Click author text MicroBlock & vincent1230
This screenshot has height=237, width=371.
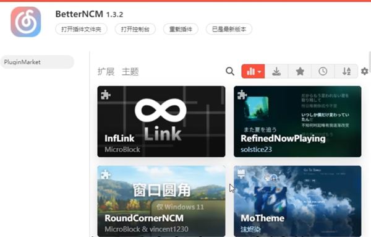(147, 229)
